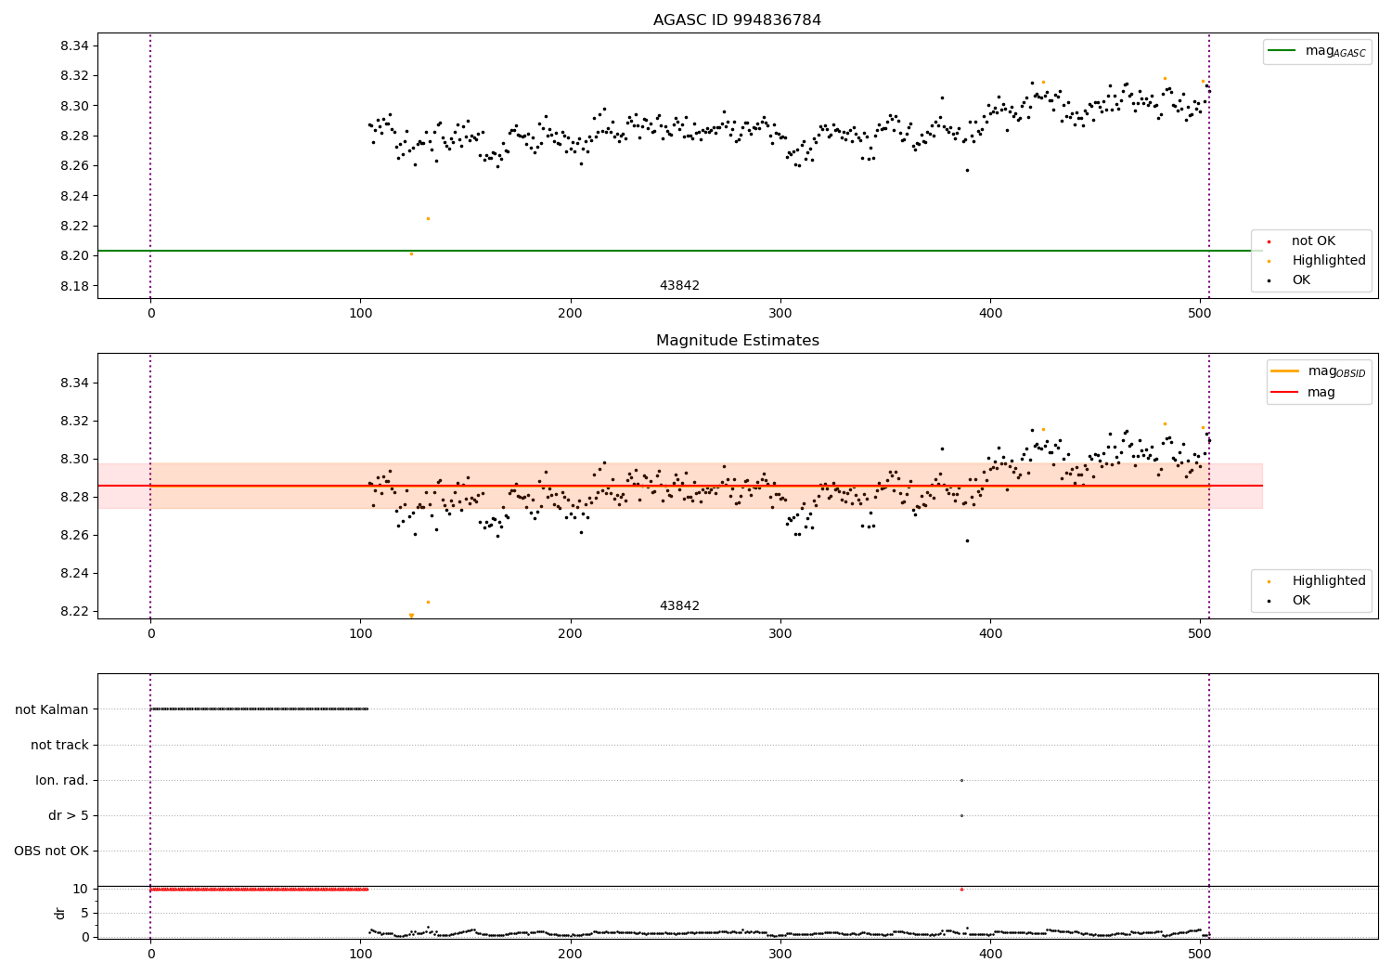
Task: Click the red dr triangle near x=386
Action: click(x=961, y=890)
